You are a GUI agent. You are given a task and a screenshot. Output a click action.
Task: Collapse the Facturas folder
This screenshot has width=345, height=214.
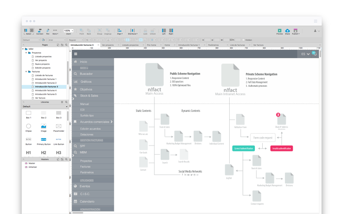coord(26,71)
